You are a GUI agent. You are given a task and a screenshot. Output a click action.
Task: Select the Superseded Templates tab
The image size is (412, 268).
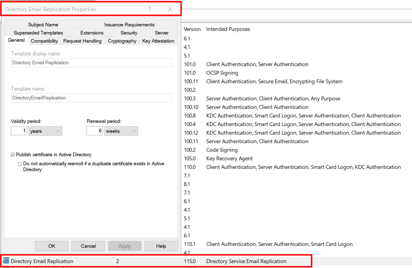(x=38, y=32)
